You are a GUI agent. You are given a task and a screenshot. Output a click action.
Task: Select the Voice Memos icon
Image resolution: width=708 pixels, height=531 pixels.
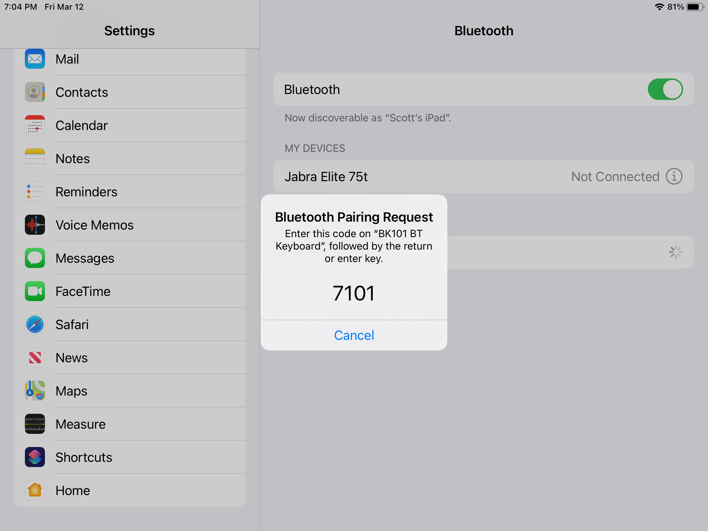pyautogui.click(x=35, y=225)
